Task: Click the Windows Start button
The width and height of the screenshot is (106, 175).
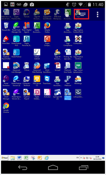Action: (5, 158)
